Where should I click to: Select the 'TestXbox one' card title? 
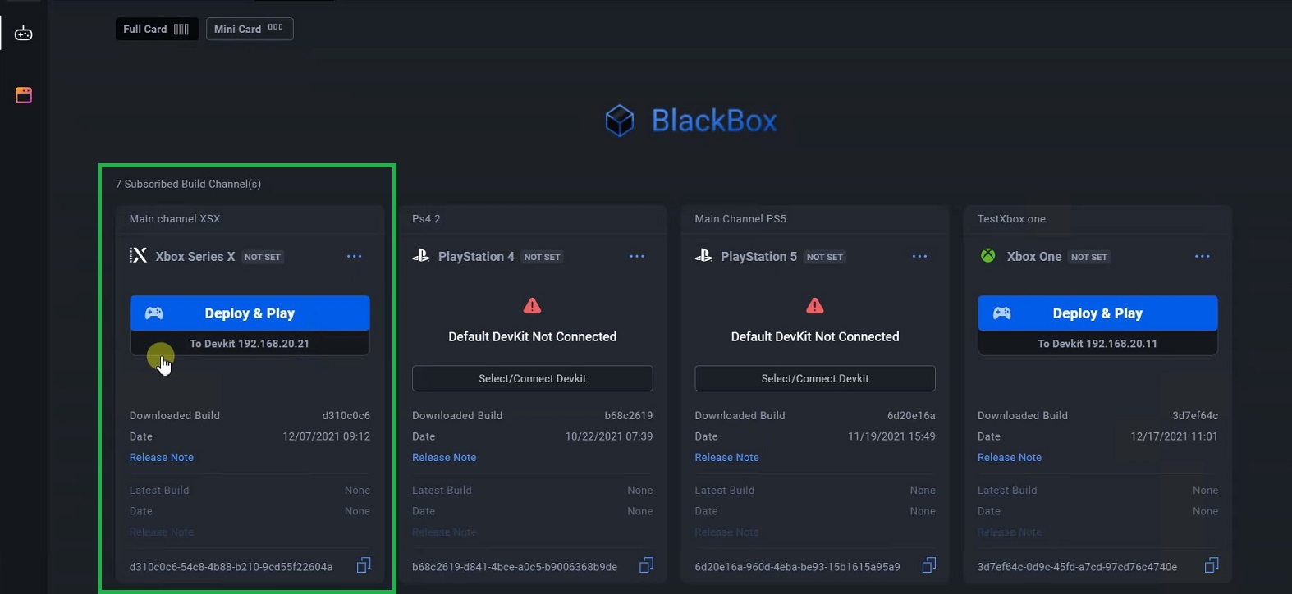coord(1011,219)
